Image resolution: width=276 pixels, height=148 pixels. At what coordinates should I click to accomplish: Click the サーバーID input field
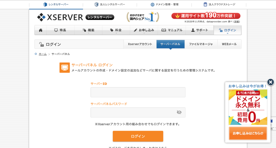coord(138,92)
